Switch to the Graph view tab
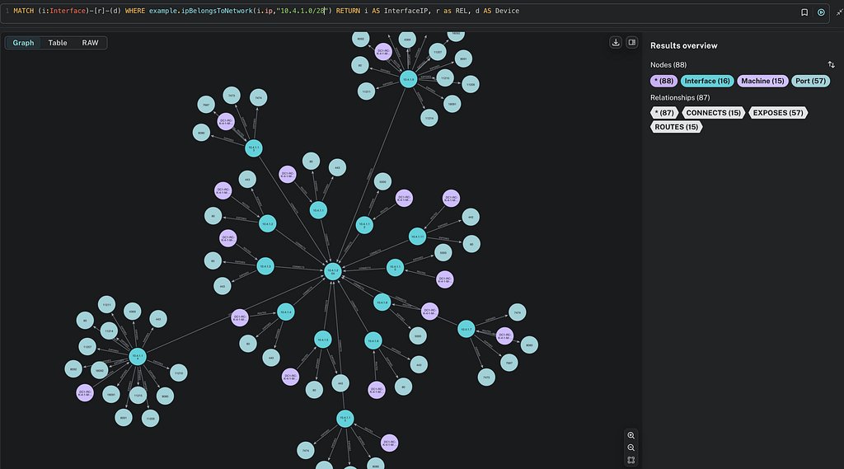The height and width of the screenshot is (469, 844). pyautogui.click(x=23, y=43)
